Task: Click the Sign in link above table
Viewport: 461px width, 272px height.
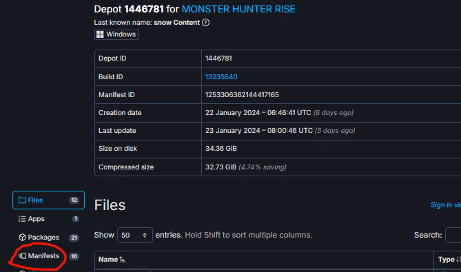Action: pos(445,205)
